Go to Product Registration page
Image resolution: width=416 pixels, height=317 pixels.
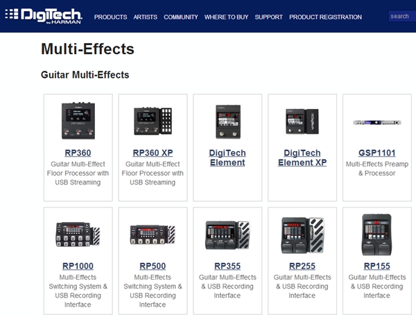[x=325, y=17]
